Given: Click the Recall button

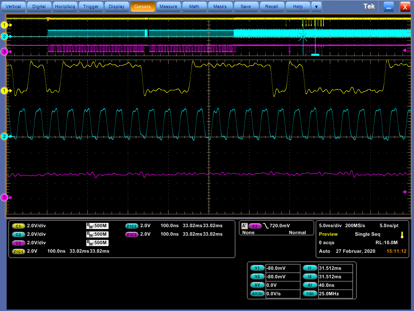Looking at the screenshot, I should coord(272,6).
